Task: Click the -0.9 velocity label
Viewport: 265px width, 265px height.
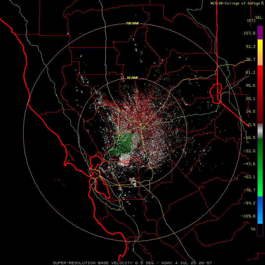Action: coord(251,125)
